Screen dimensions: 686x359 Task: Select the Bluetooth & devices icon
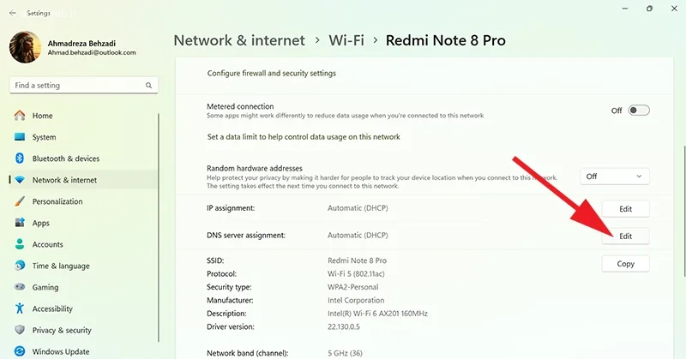[x=20, y=159]
